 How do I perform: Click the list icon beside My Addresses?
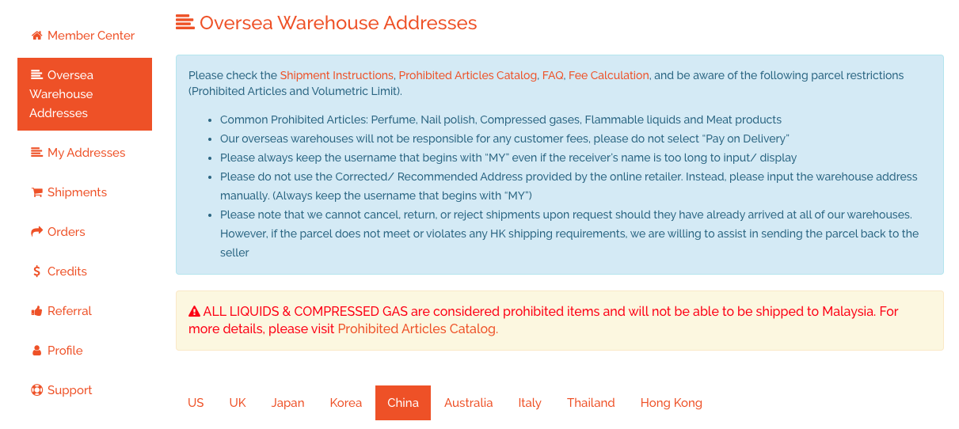(x=36, y=153)
